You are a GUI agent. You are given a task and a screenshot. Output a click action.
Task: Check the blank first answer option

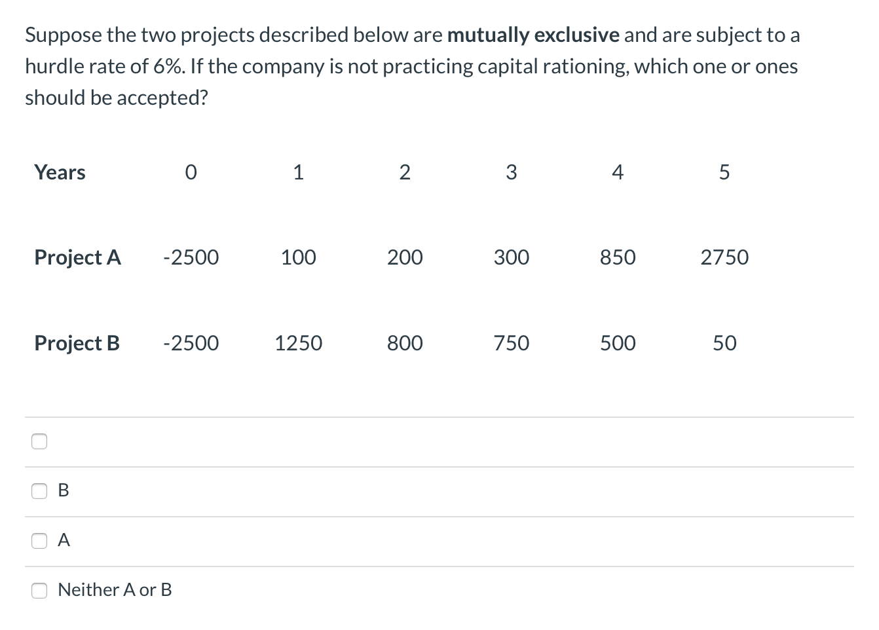39,441
